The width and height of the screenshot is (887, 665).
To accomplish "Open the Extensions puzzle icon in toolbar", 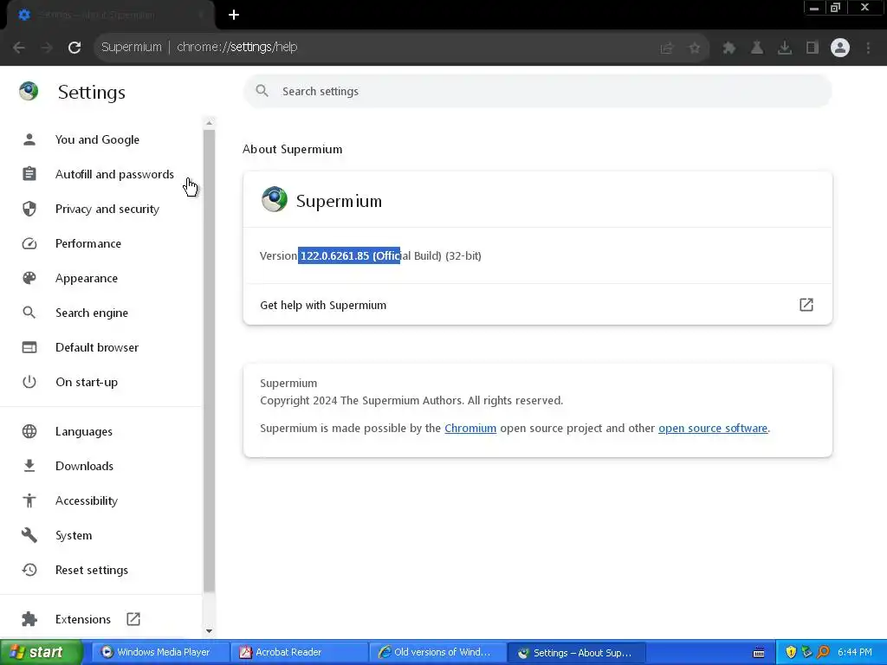I will click(x=729, y=48).
